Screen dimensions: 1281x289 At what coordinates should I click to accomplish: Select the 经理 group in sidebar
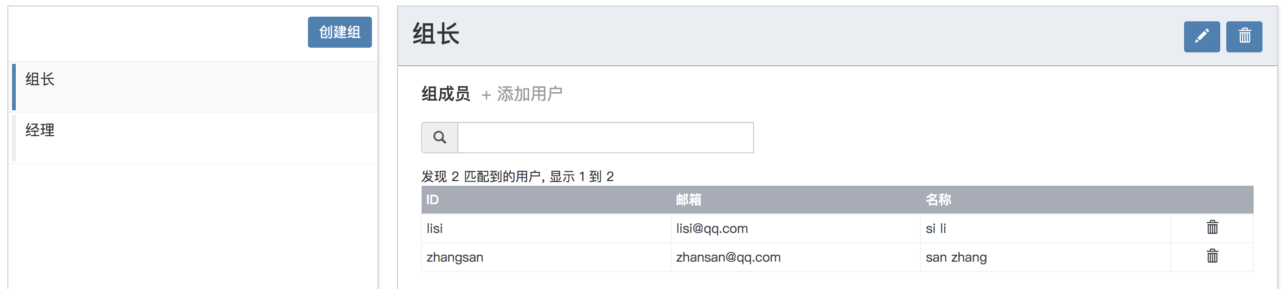195,138
